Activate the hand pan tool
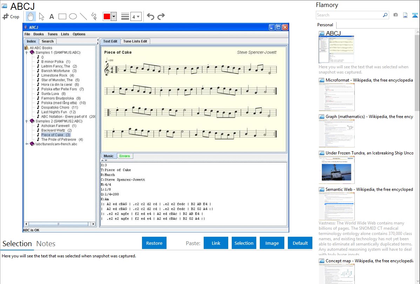This screenshot has height=284, width=420. pyautogui.click(x=31, y=16)
